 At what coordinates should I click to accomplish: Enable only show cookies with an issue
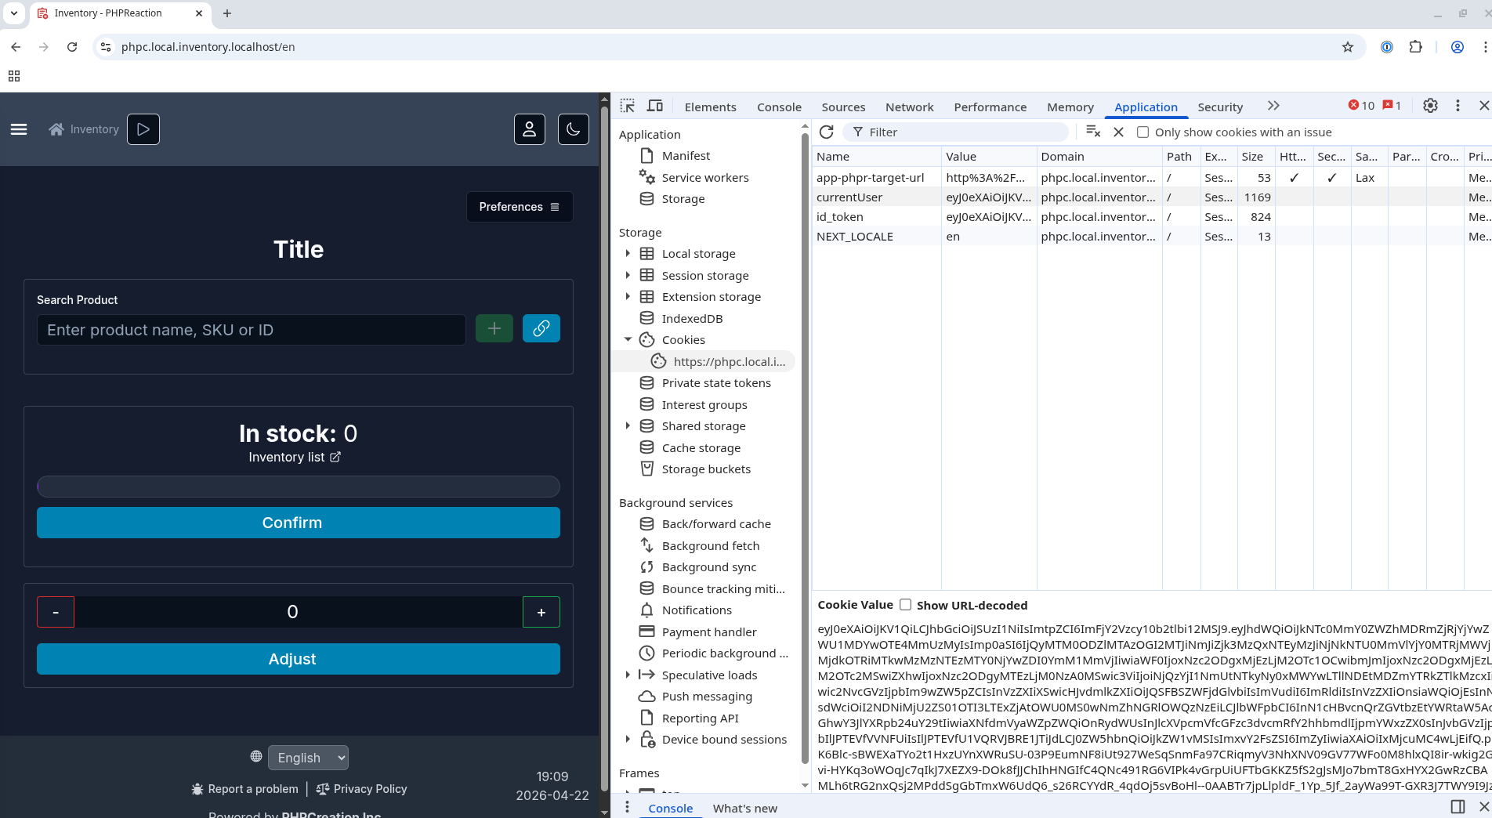[1143, 132]
